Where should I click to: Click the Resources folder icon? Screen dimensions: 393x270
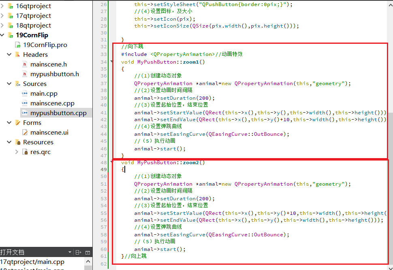tap(17, 142)
